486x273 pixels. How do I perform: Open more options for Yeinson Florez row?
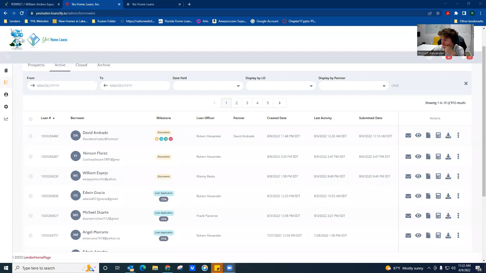point(458,156)
